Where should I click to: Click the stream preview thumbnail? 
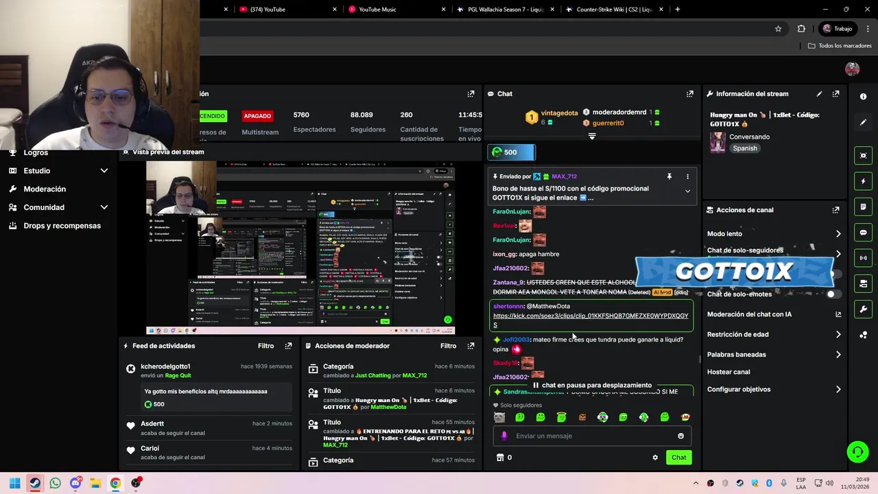point(300,248)
